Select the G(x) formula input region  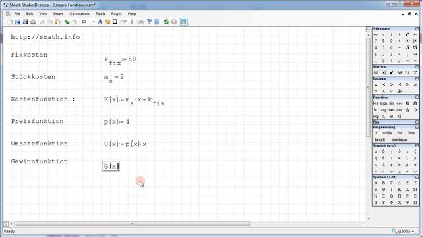click(111, 166)
